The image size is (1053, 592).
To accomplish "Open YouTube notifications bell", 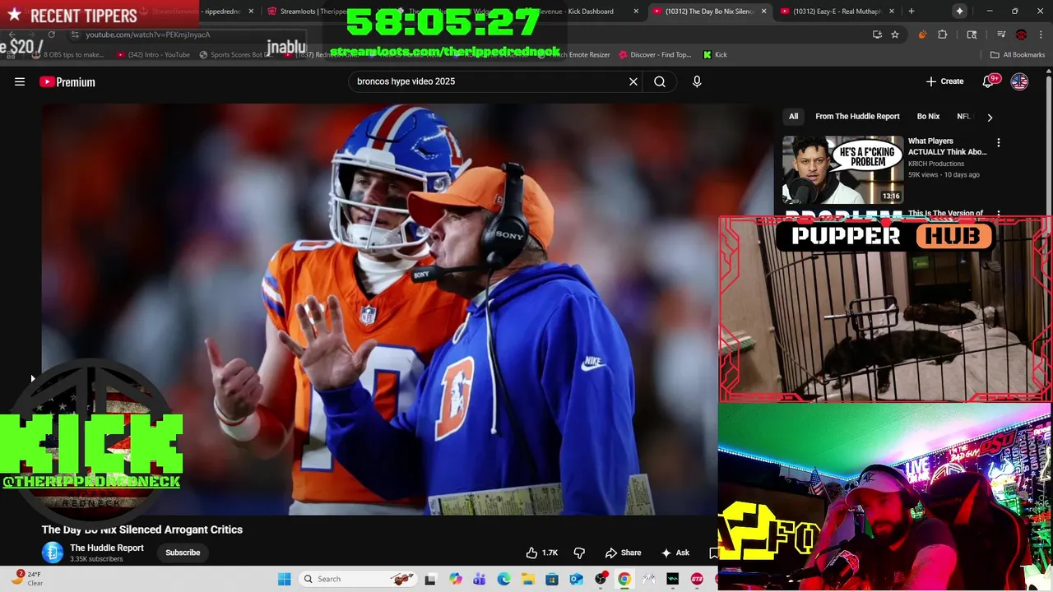I will tap(990, 81).
